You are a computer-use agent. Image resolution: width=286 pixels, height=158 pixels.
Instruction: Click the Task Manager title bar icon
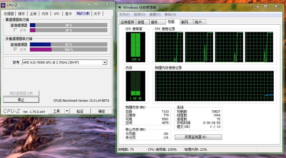point(120,7)
